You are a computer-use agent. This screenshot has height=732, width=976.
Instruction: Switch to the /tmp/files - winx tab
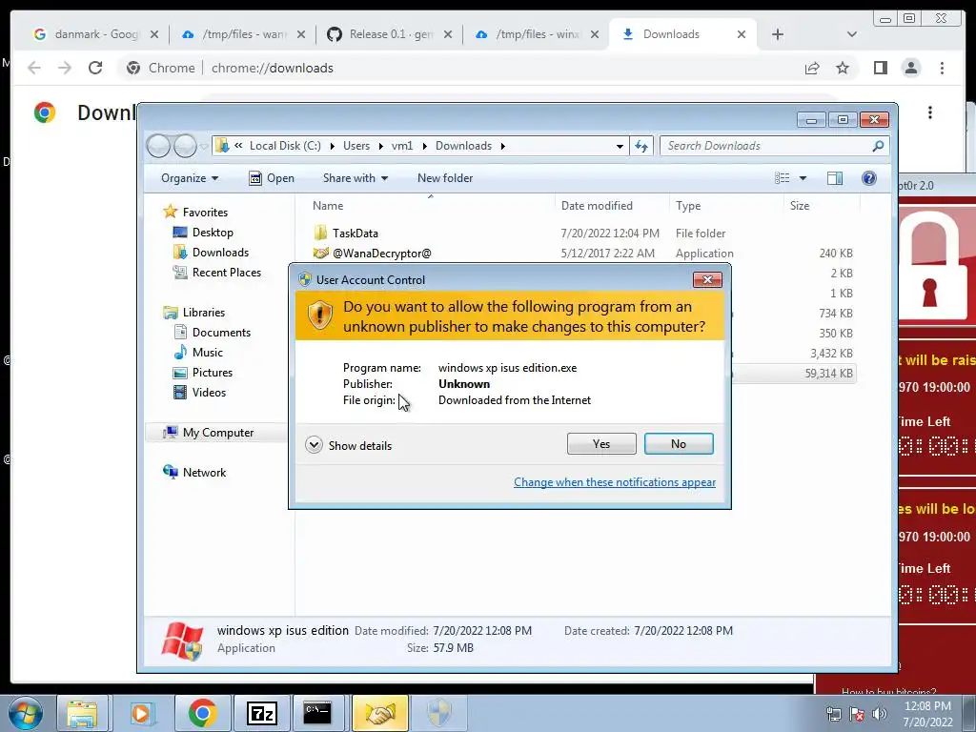point(538,34)
